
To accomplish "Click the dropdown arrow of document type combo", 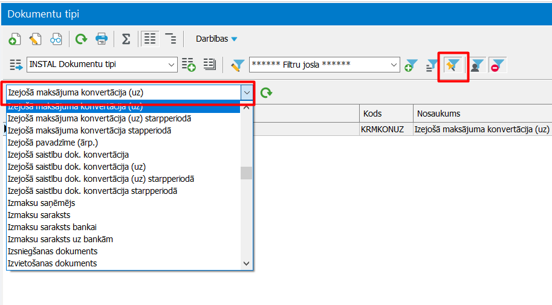I will (247, 93).
